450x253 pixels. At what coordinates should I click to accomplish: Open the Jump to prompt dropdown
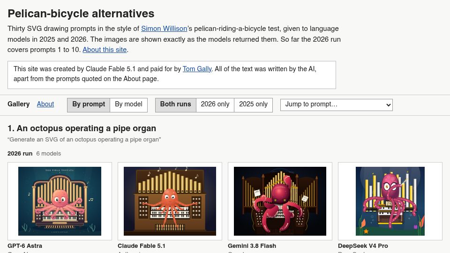coord(337,104)
